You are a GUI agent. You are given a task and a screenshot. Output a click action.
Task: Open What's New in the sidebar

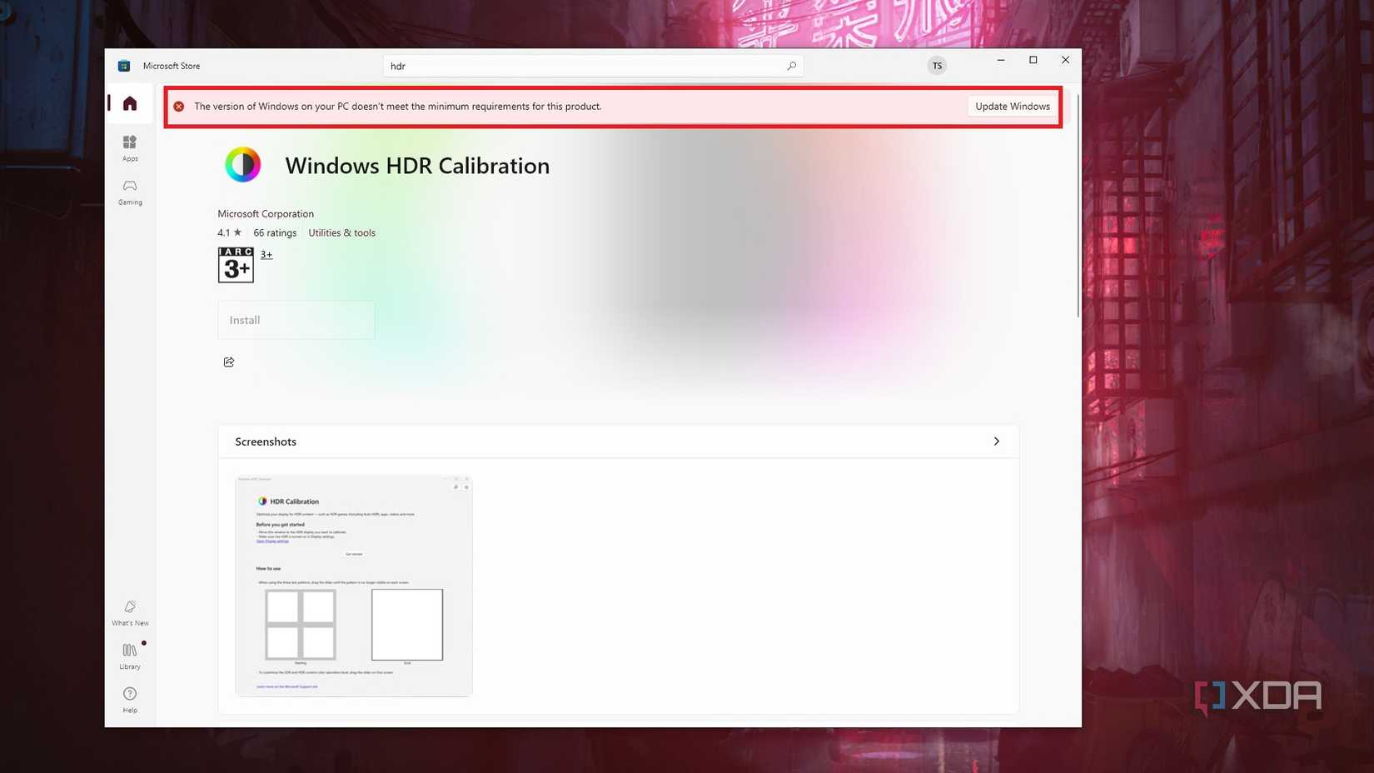130,613
